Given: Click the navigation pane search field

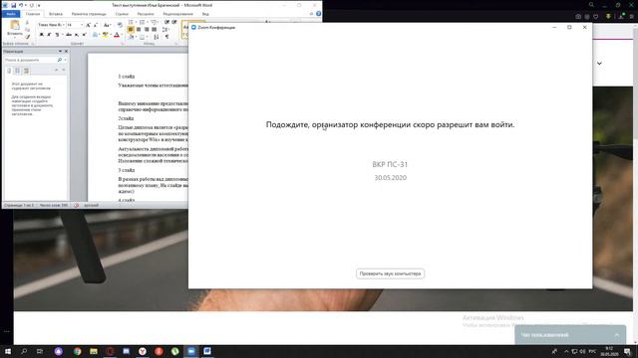Looking at the screenshot, I should [x=30, y=60].
